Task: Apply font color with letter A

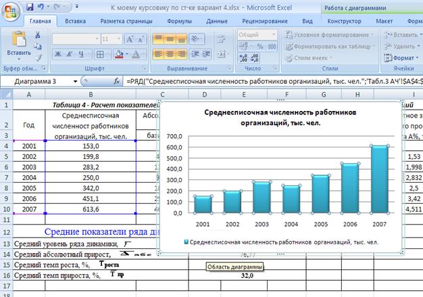Action: (x=136, y=55)
